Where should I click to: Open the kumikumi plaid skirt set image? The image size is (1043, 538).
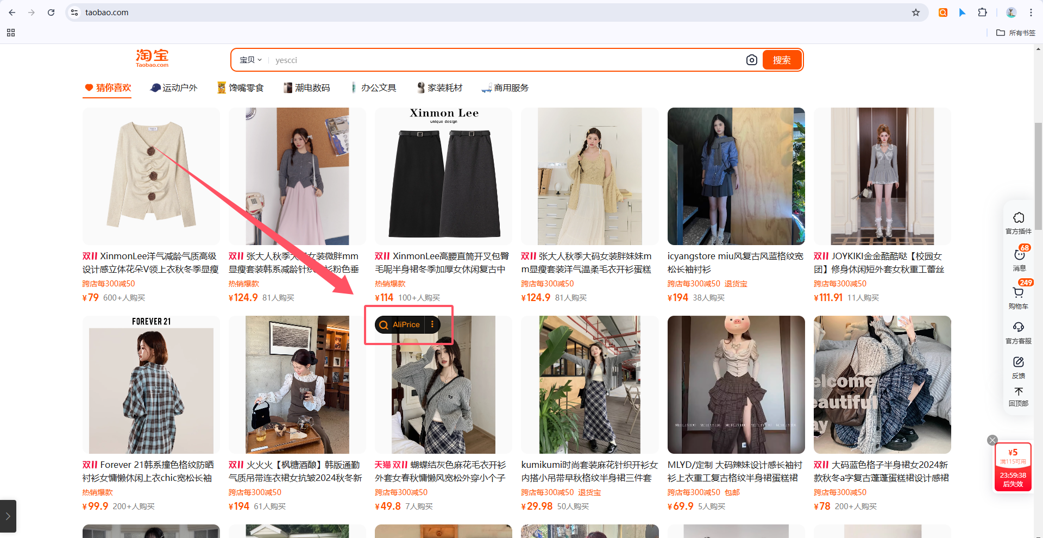coord(590,385)
